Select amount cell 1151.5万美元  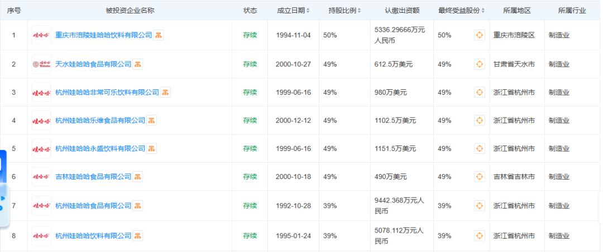click(395, 148)
